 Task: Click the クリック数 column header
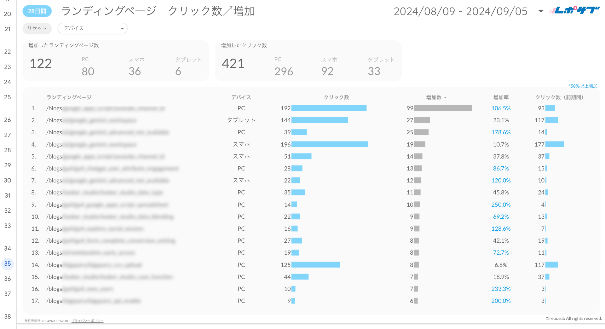click(x=336, y=97)
